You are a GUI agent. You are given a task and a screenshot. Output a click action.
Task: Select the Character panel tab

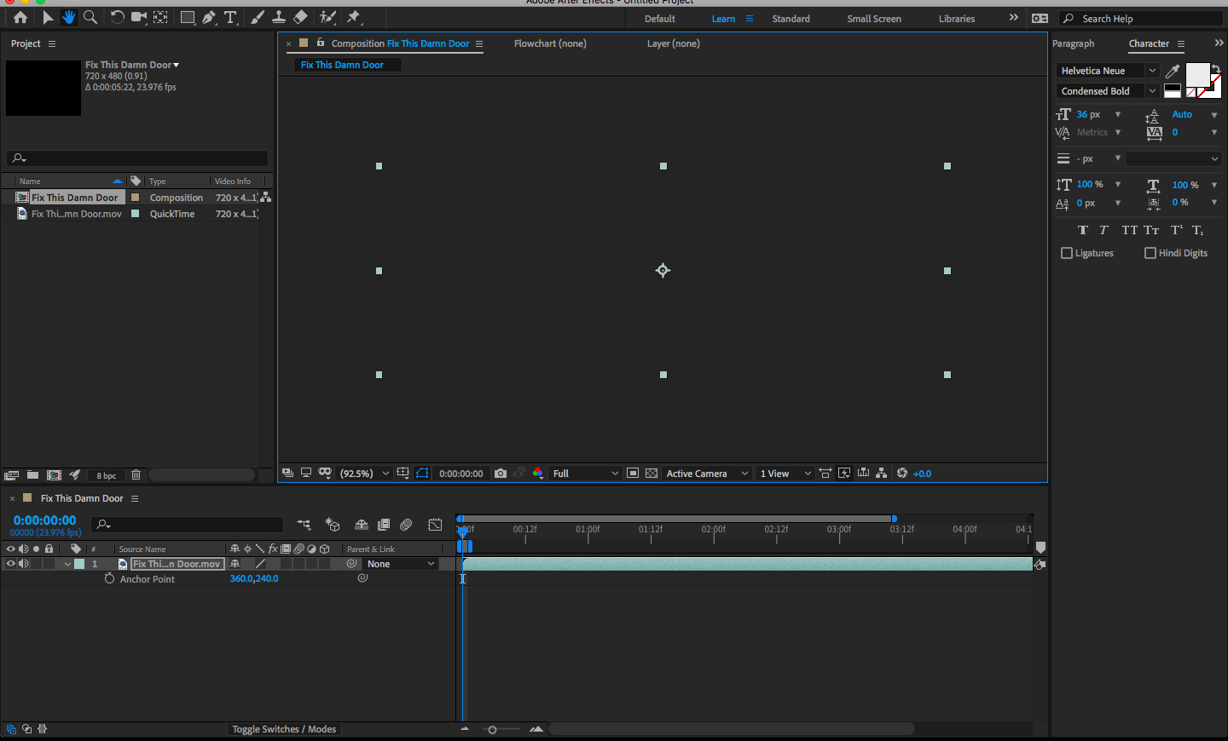click(x=1149, y=43)
